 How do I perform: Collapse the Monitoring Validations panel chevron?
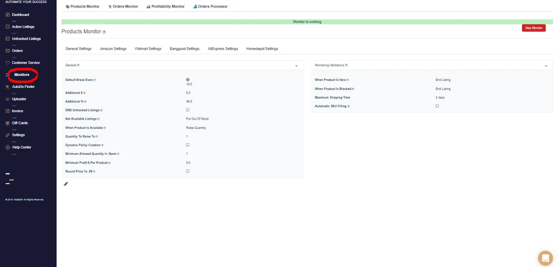tap(546, 66)
